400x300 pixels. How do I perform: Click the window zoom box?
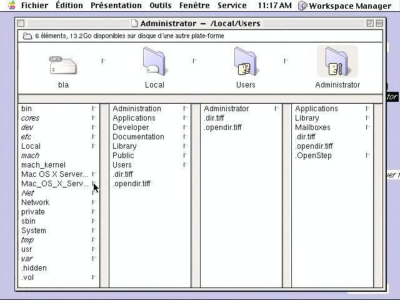370,24
